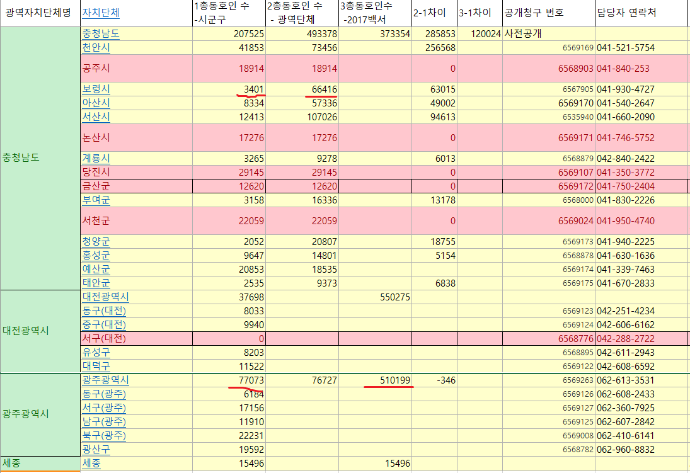Select the cell with value 77073
Image resolution: width=690 pixels, height=473 pixels.
click(x=229, y=380)
